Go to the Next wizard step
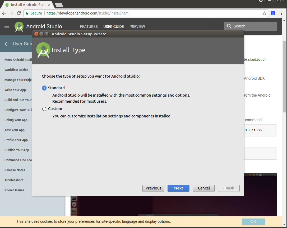 (x=178, y=188)
